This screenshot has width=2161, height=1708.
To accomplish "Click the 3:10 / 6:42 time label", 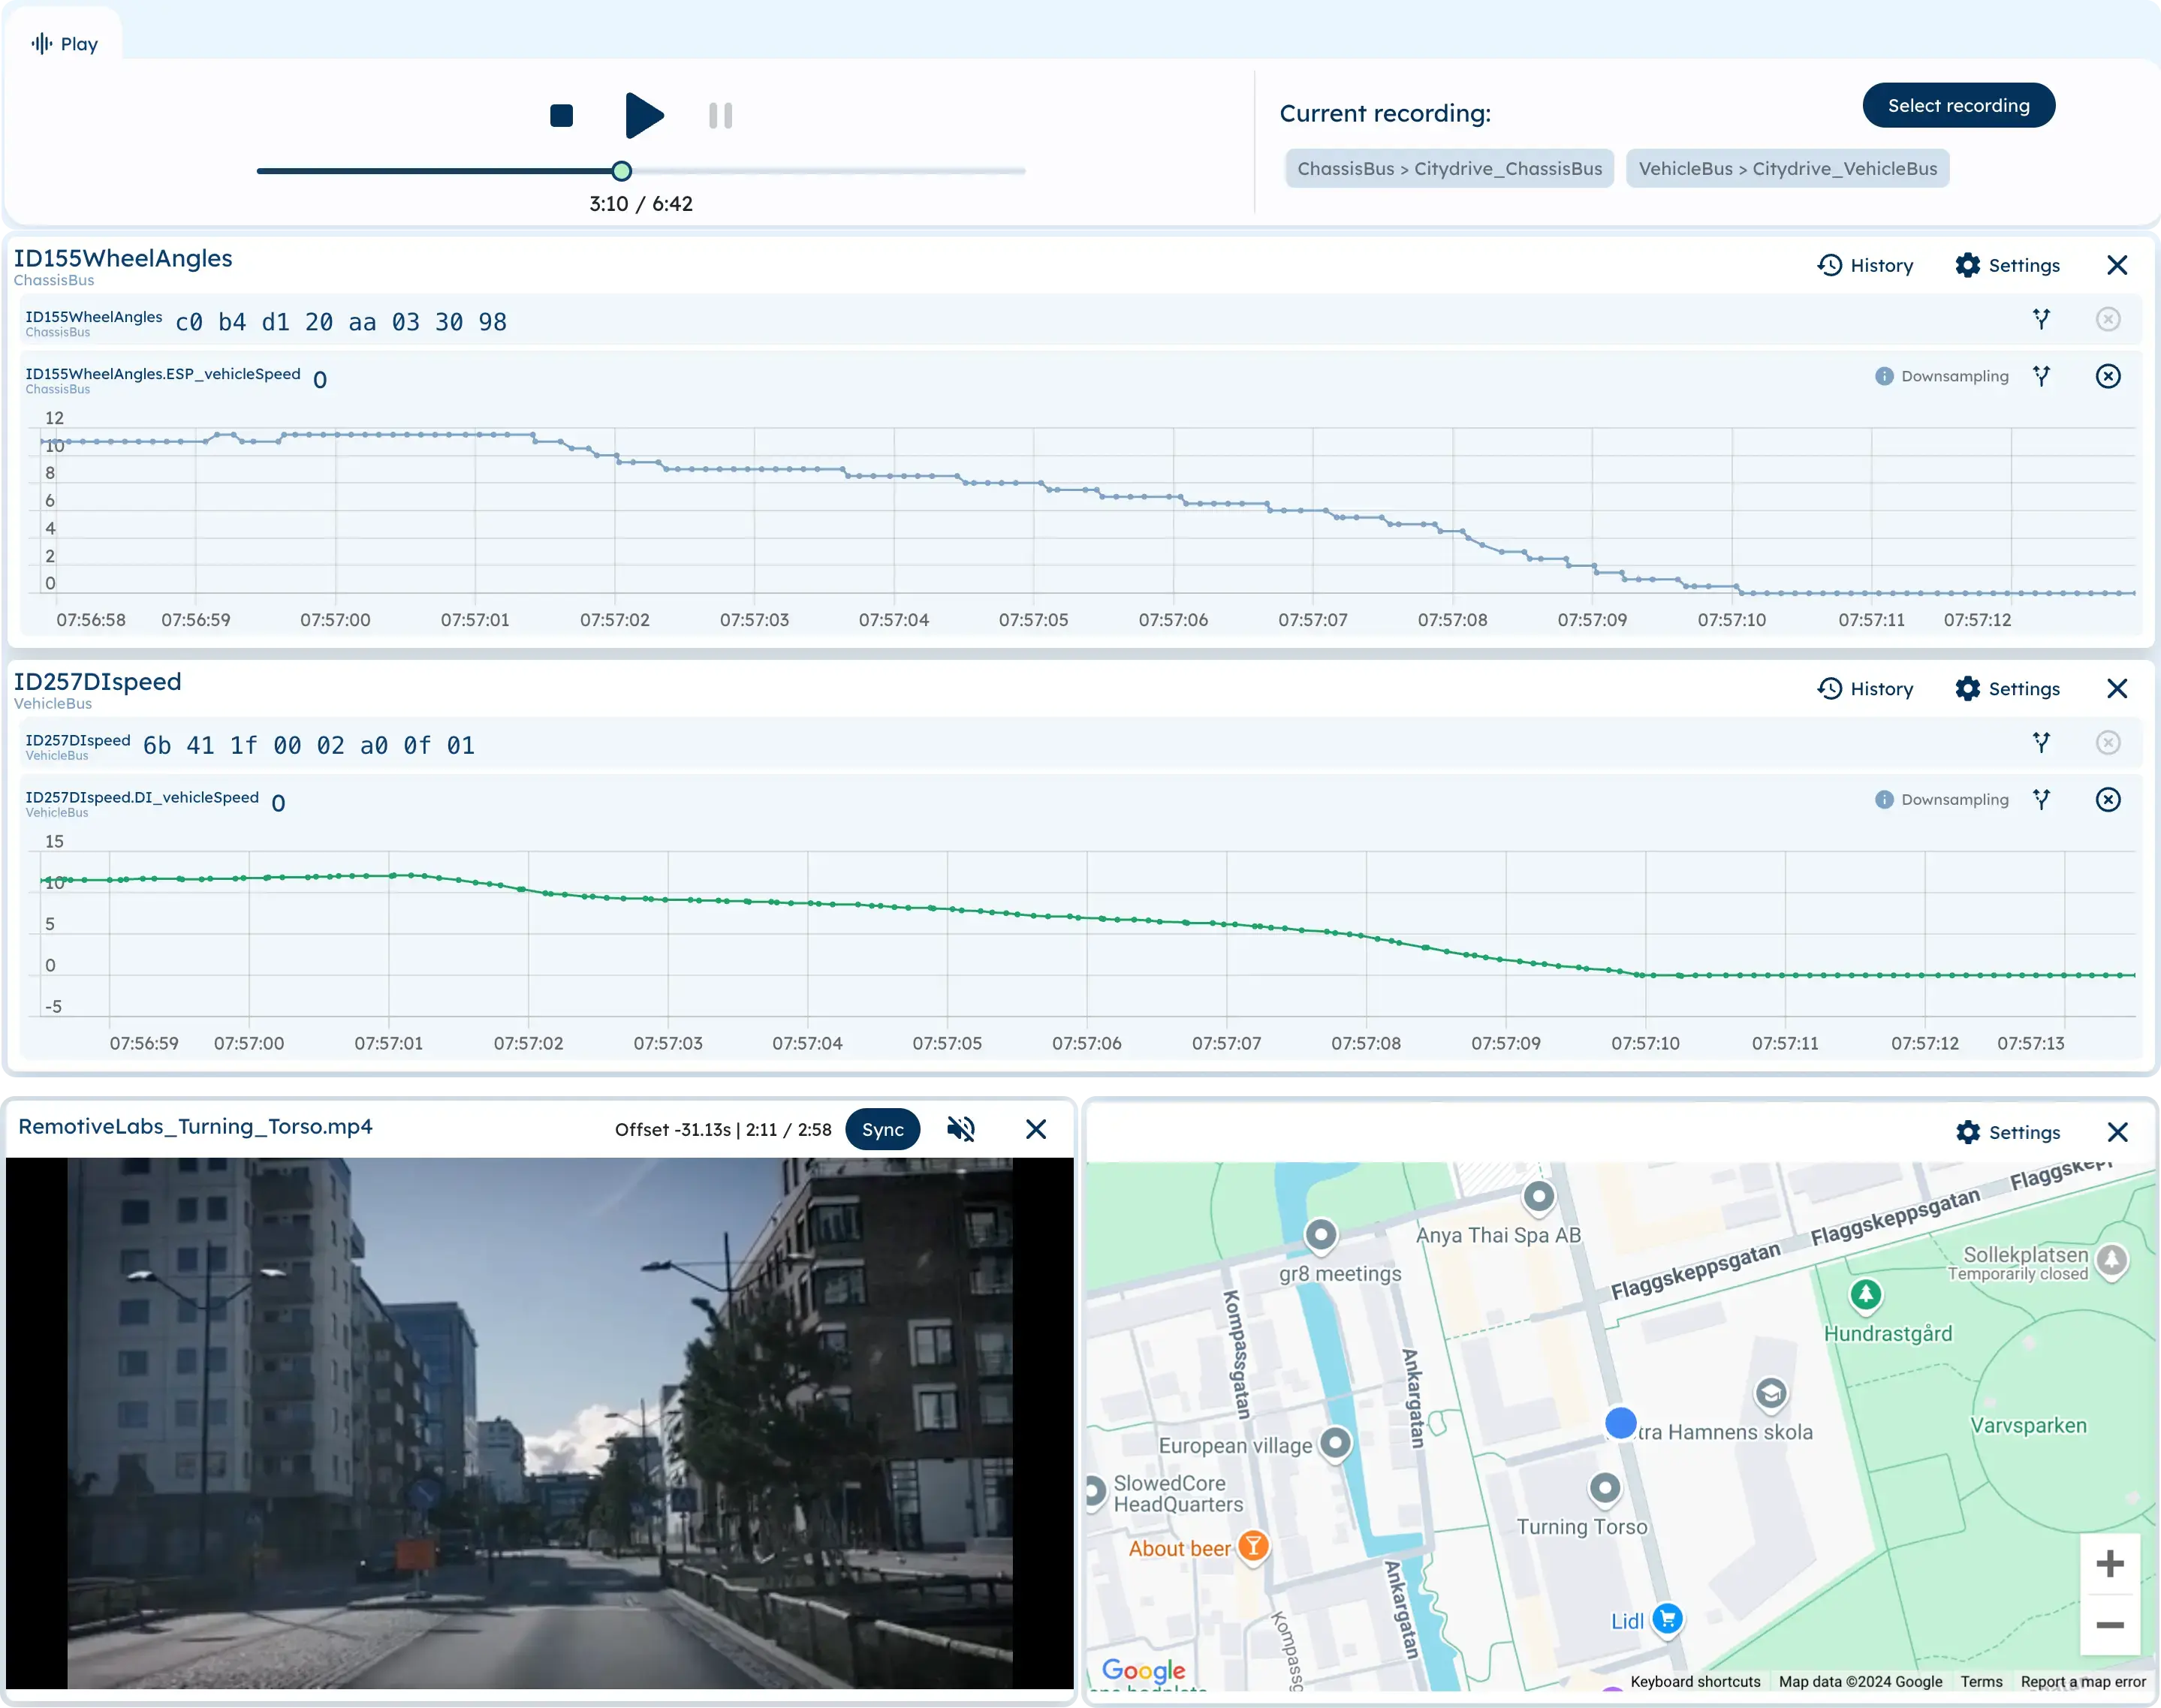I will [x=640, y=204].
